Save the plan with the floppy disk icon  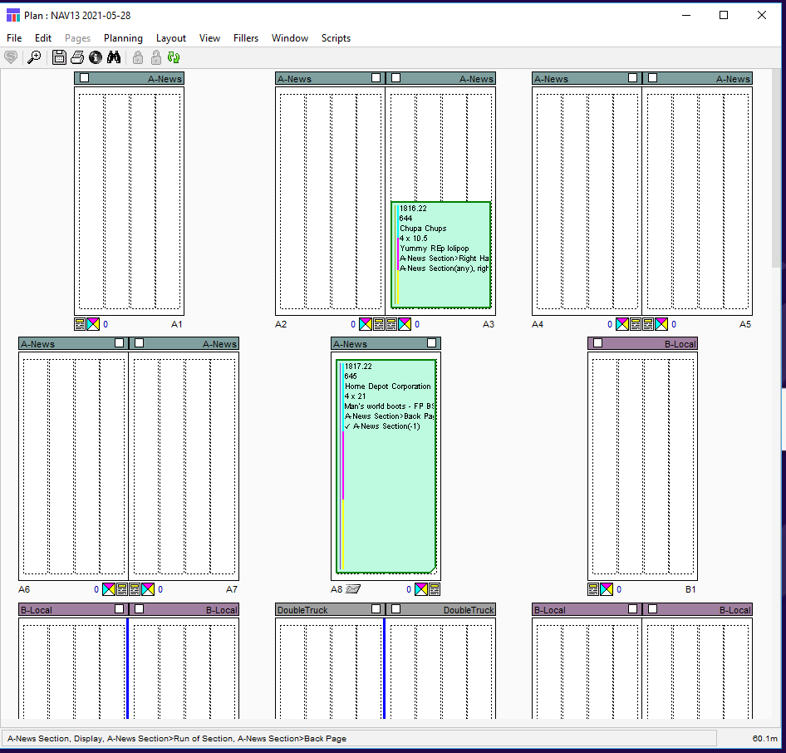tap(59, 57)
